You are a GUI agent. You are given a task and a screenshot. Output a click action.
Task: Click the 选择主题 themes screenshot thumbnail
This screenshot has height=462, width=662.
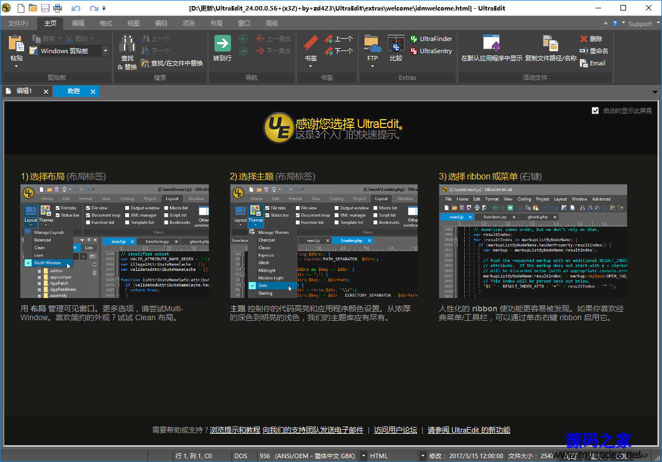coord(324,241)
